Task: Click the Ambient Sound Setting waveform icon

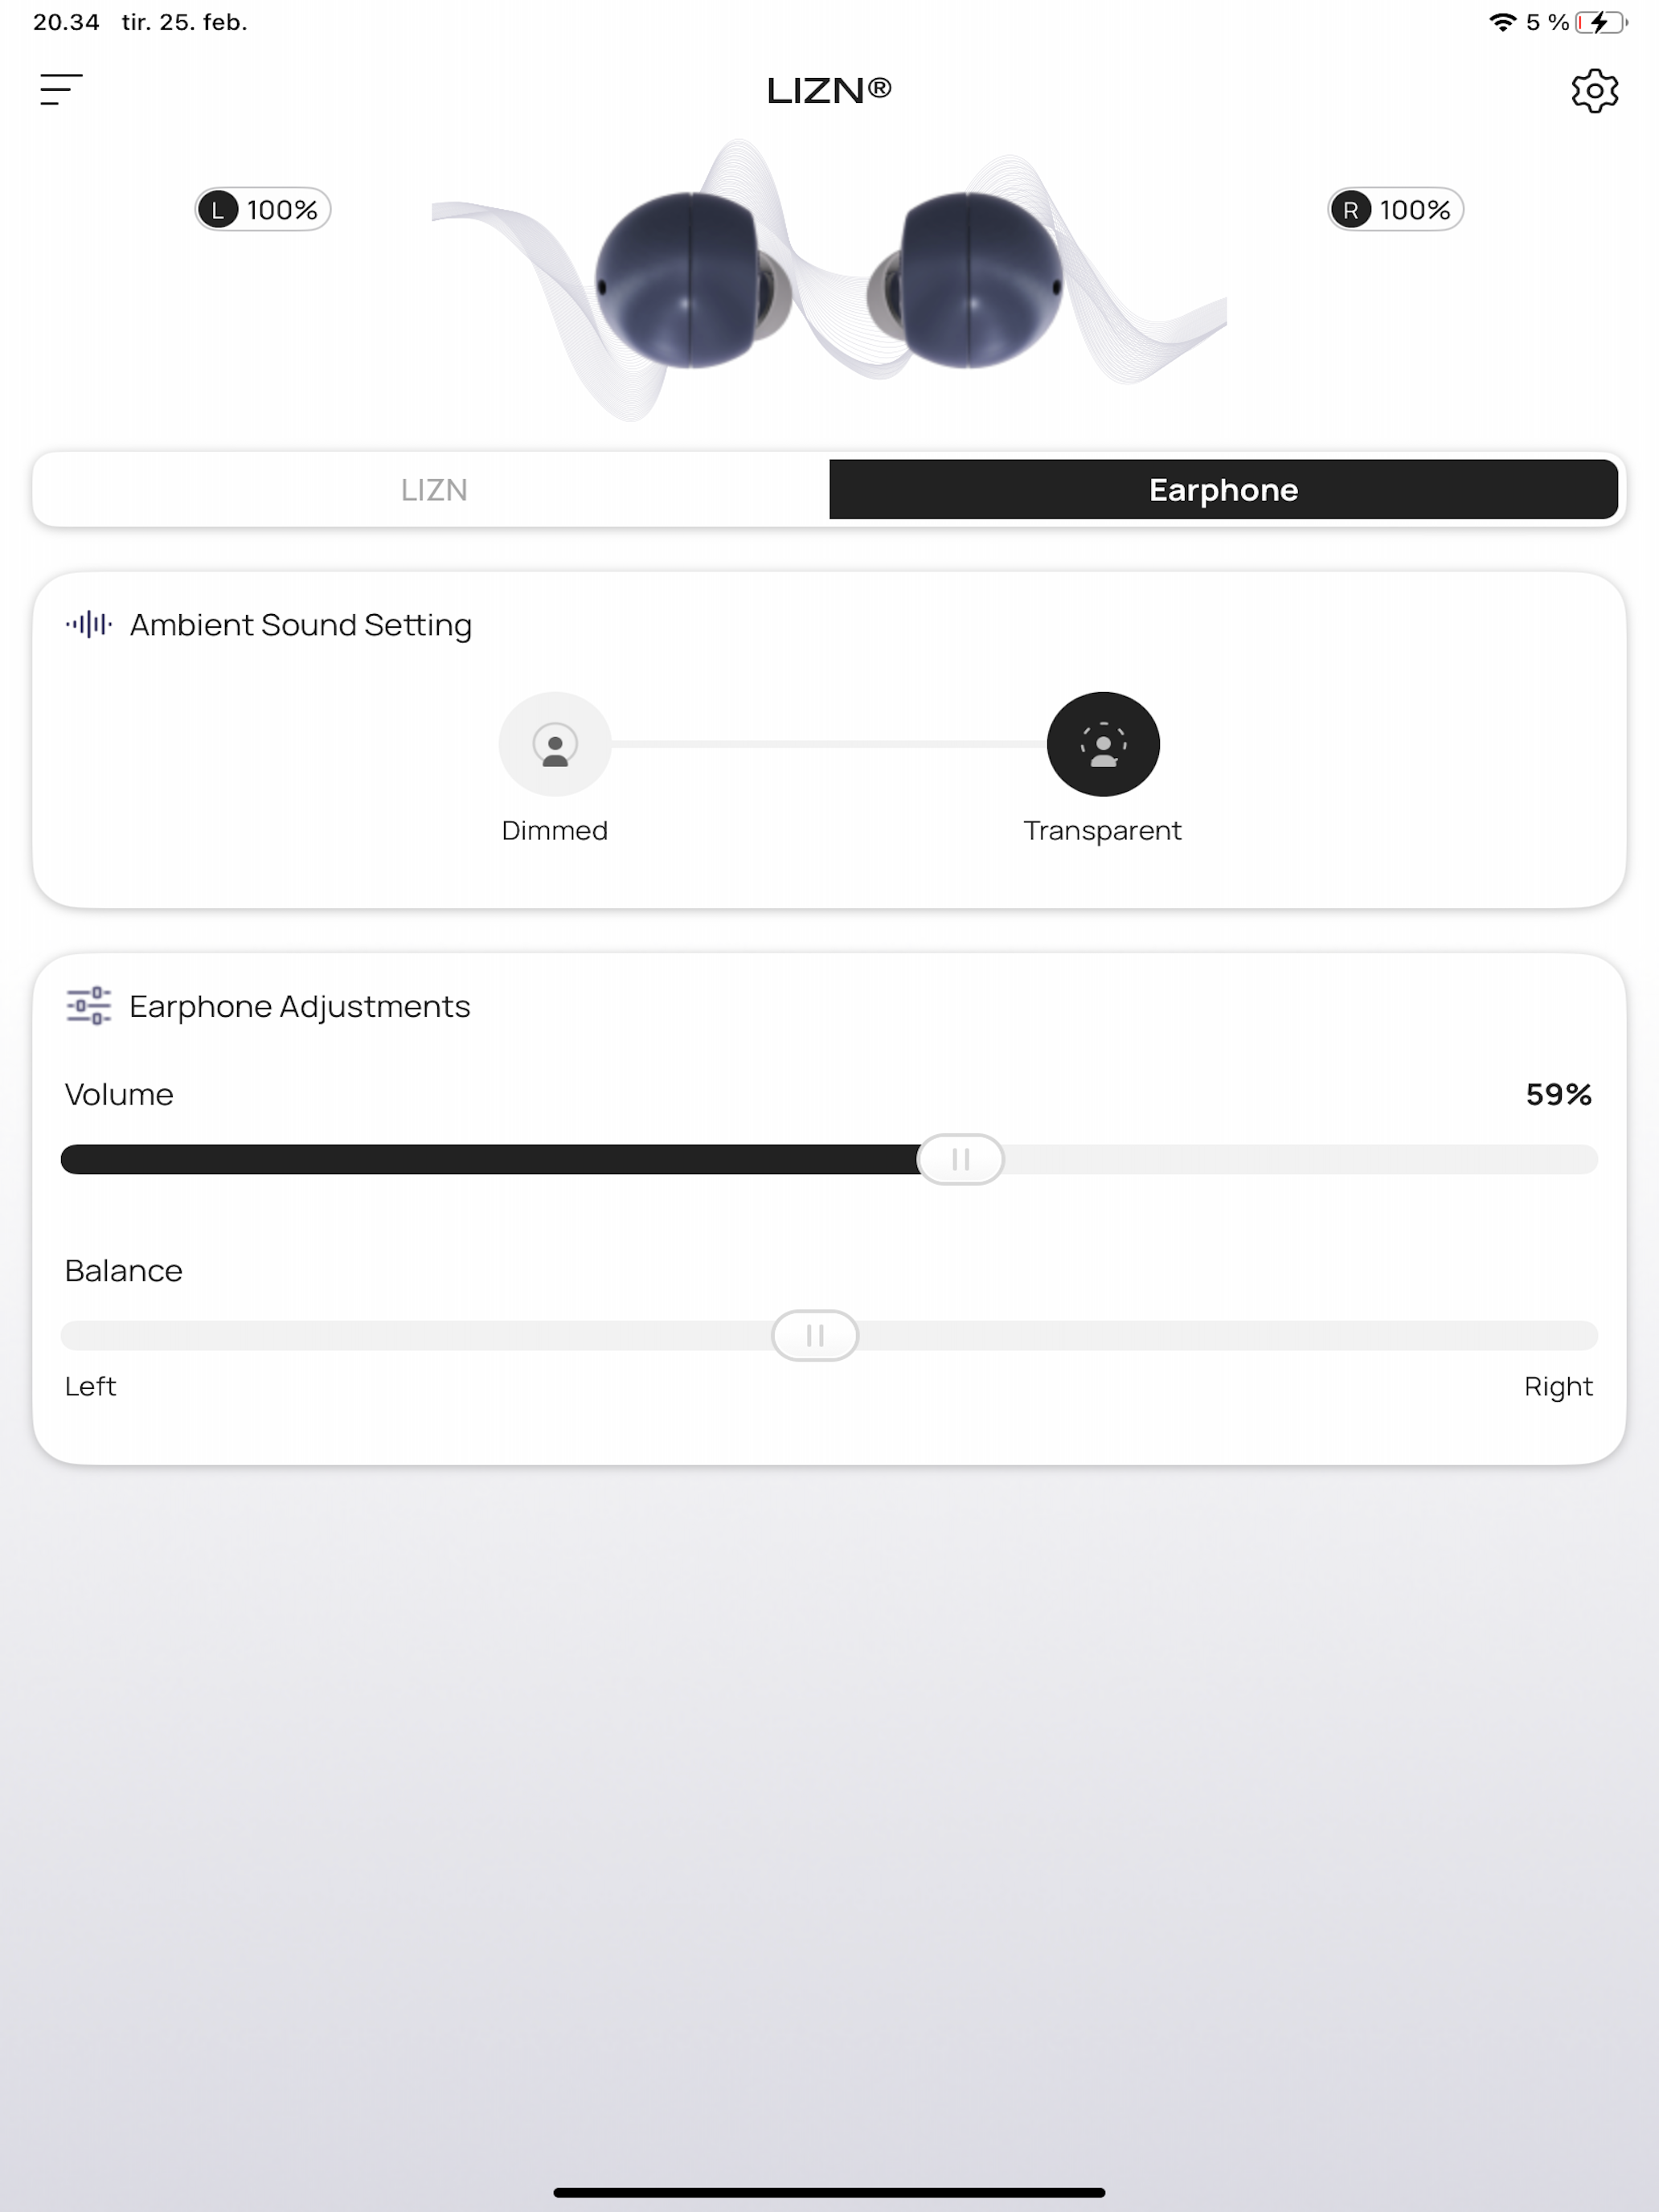Action: click(89, 624)
